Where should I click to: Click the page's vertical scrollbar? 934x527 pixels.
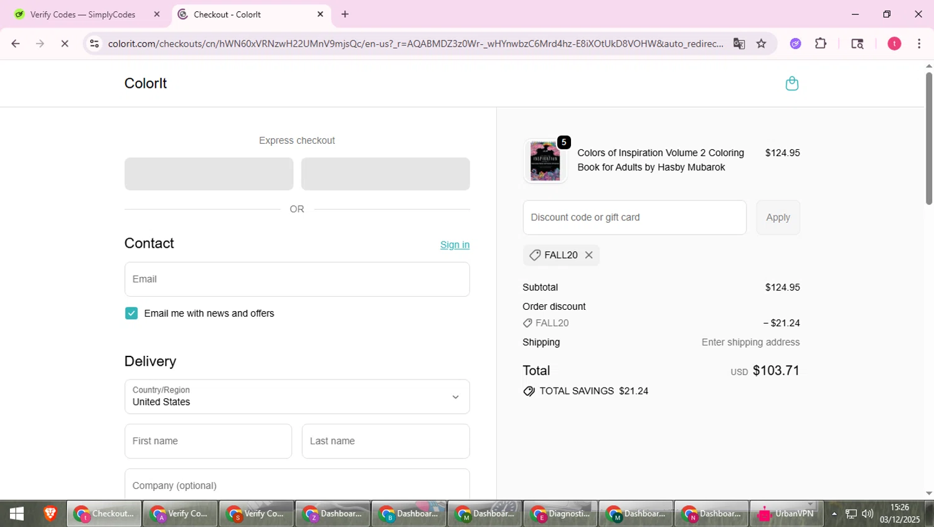click(x=929, y=139)
